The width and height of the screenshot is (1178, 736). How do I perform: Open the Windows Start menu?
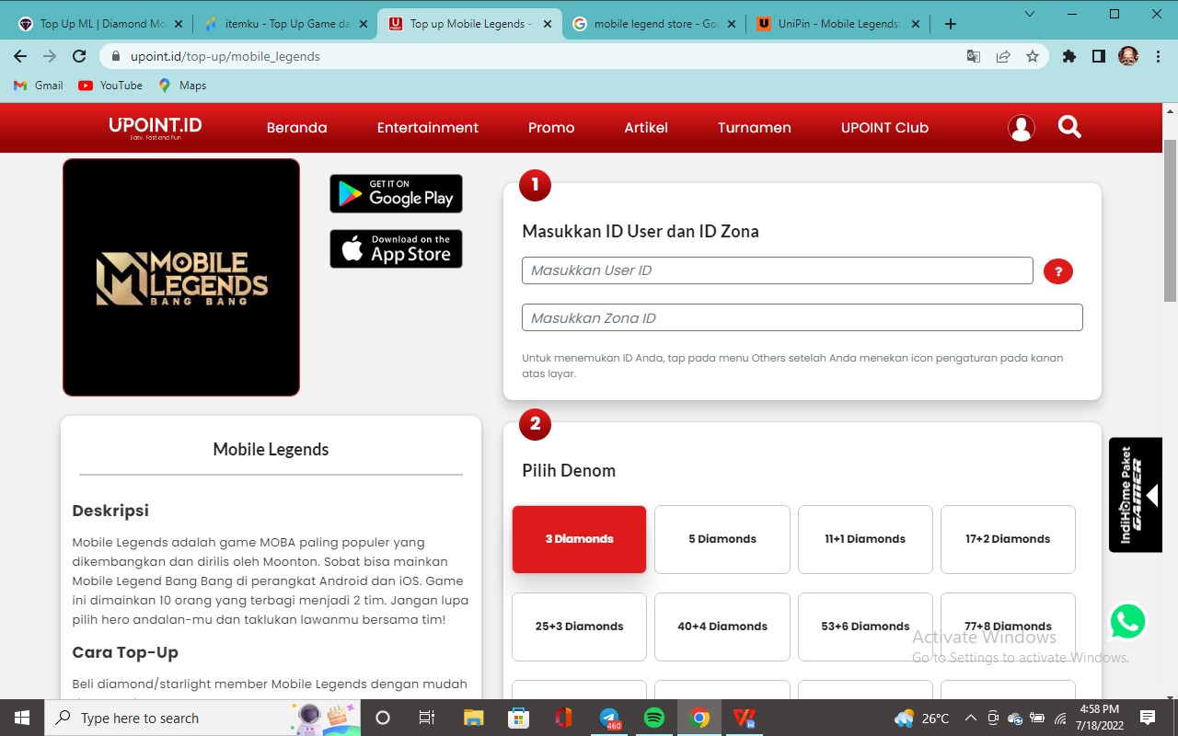tap(22, 718)
